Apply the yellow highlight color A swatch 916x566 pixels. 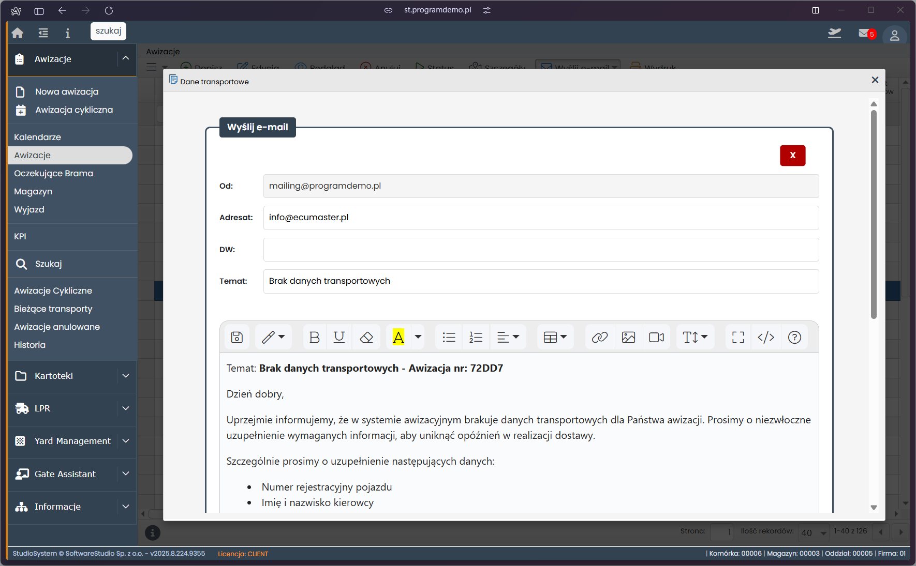click(x=398, y=338)
